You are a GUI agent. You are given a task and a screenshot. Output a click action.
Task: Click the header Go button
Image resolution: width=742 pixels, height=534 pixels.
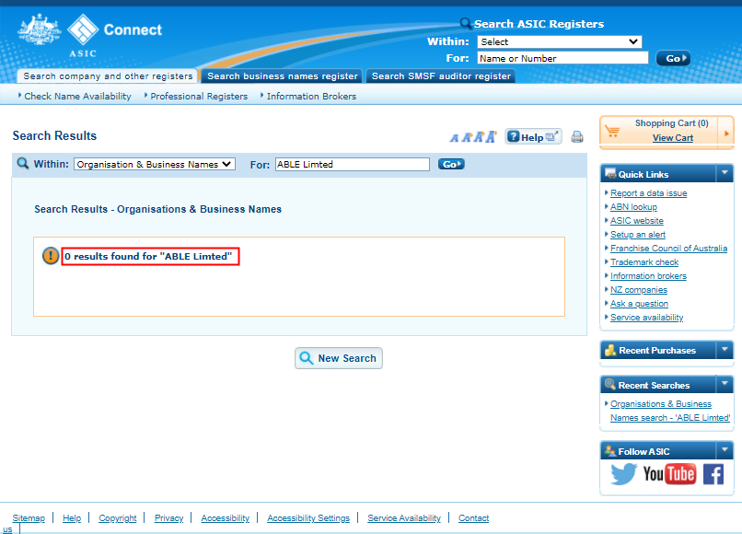[x=673, y=58]
